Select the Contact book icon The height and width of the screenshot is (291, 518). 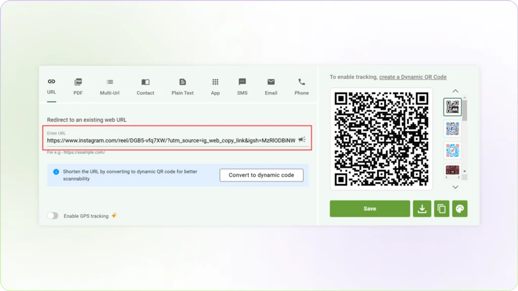(145, 82)
